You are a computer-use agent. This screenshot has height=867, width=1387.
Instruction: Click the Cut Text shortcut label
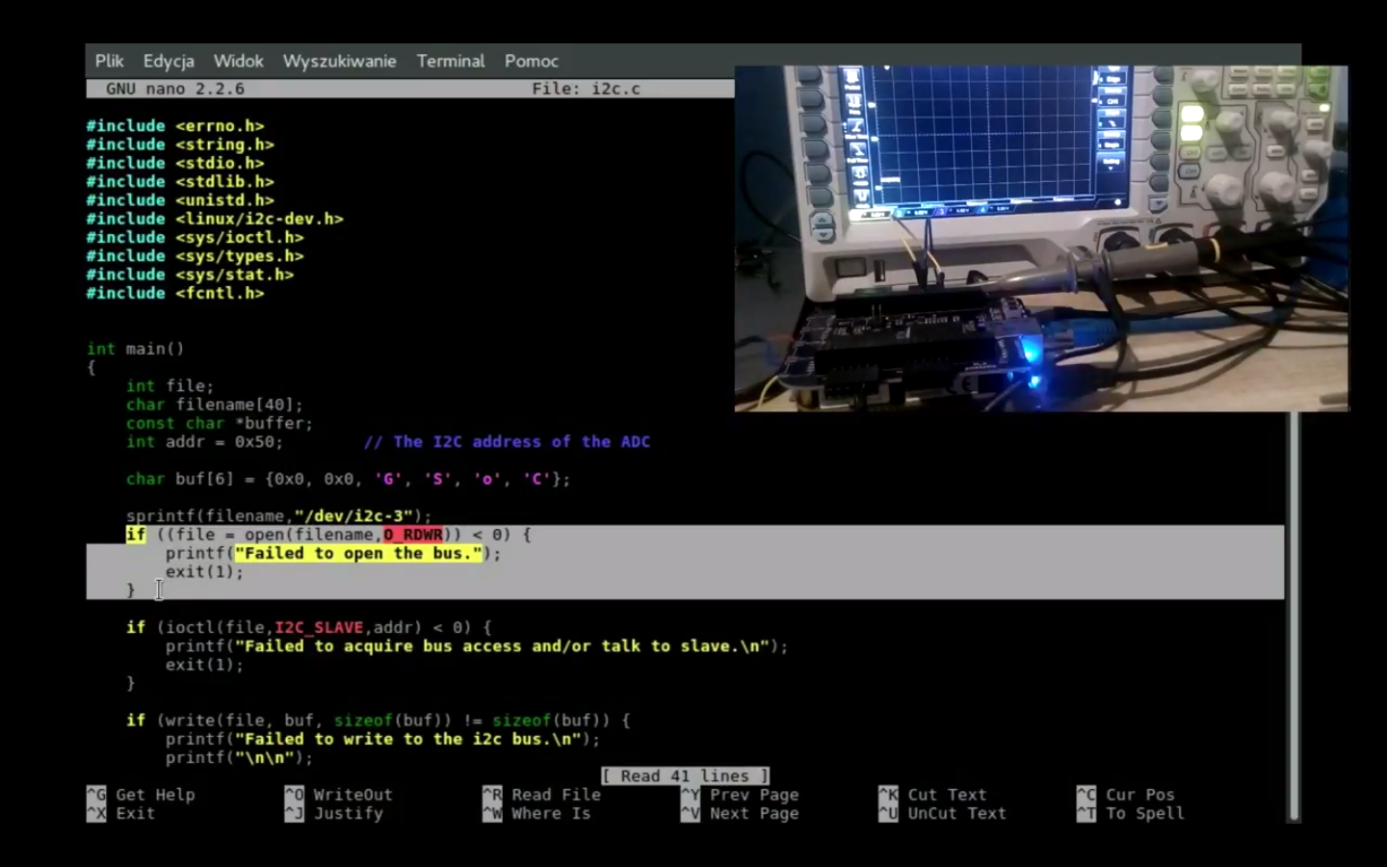(x=946, y=795)
